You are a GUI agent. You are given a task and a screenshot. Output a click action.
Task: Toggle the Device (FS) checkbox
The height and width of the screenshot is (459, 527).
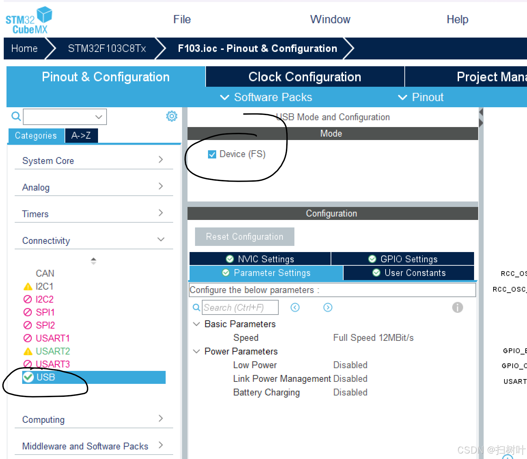coord(212,154)
